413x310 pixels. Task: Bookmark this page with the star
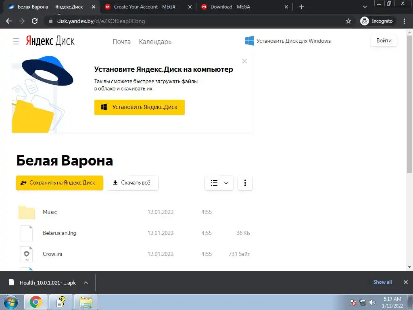348,21
